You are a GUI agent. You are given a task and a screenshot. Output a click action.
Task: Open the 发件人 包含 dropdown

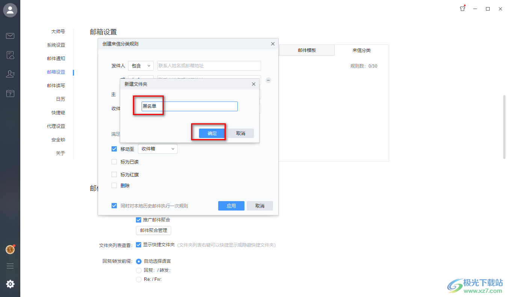[x=141, y=66]
